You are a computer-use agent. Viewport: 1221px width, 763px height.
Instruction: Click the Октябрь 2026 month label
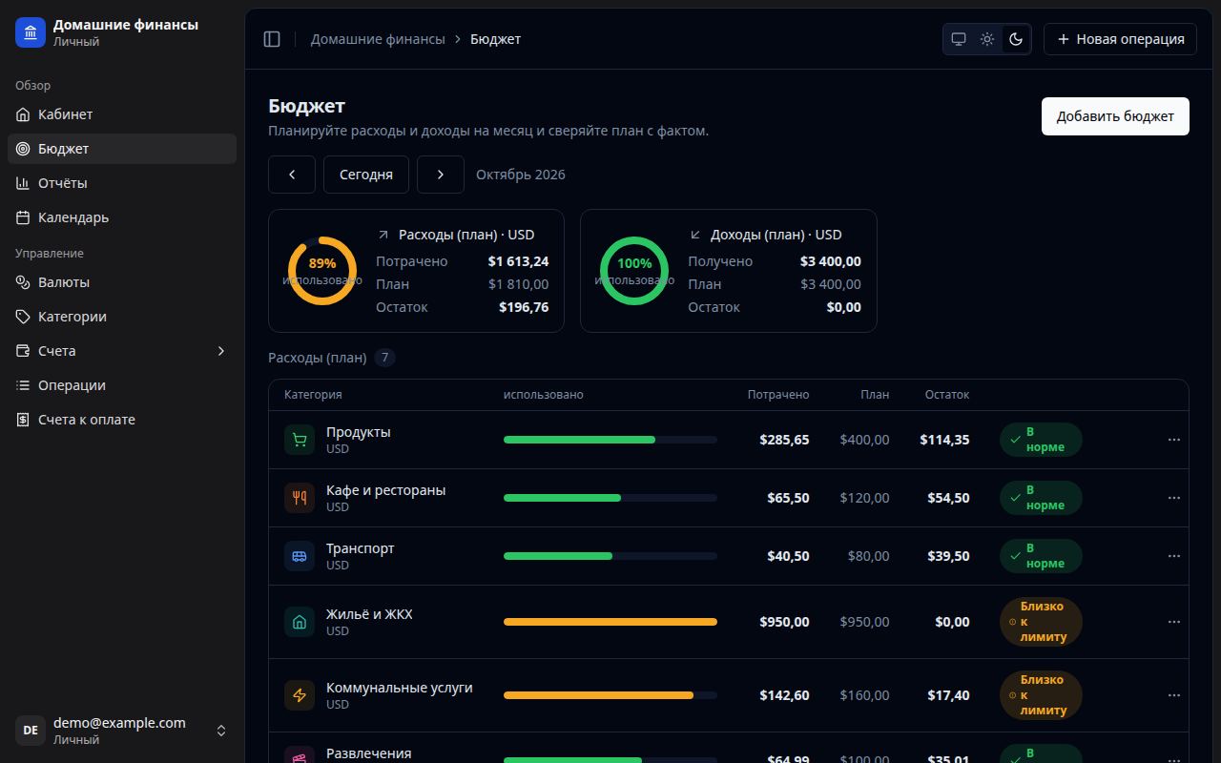click(x=521, y=175)
